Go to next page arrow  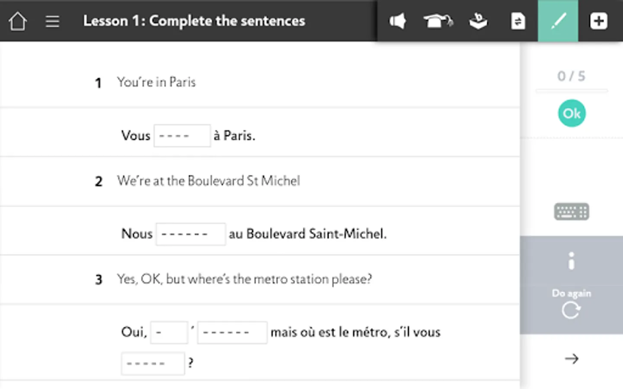pos(571,359)
